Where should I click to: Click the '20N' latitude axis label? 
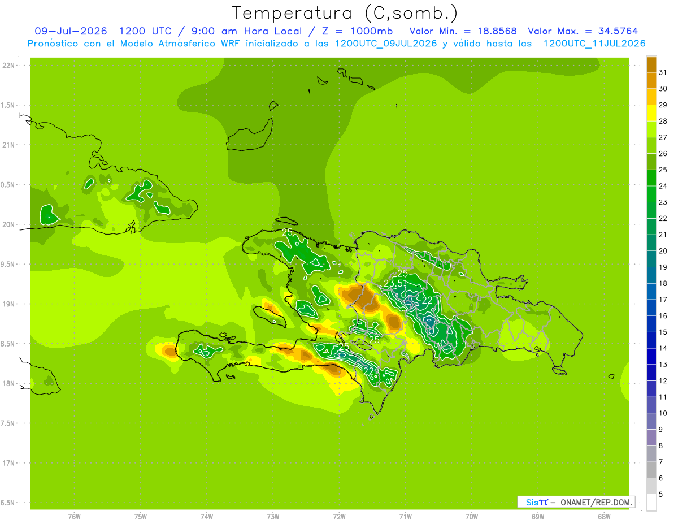tap(8, 224)
